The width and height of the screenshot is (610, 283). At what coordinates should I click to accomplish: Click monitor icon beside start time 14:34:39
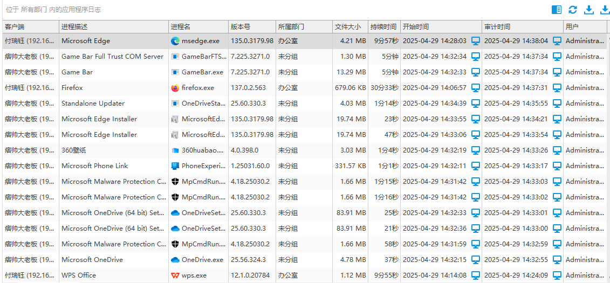475,103
